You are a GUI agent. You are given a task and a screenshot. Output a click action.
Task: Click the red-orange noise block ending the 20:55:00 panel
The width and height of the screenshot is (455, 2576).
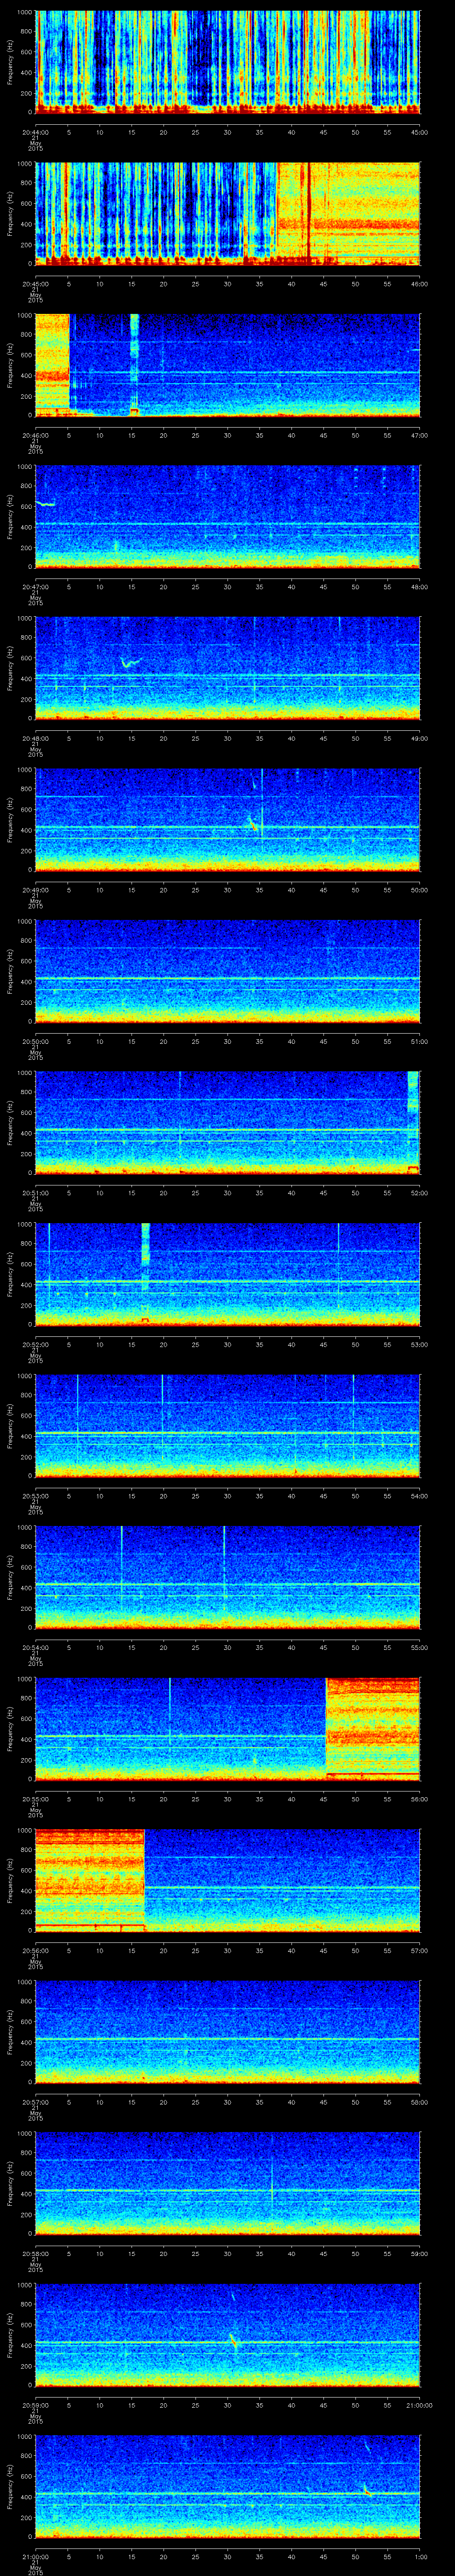pos(373,1728)
